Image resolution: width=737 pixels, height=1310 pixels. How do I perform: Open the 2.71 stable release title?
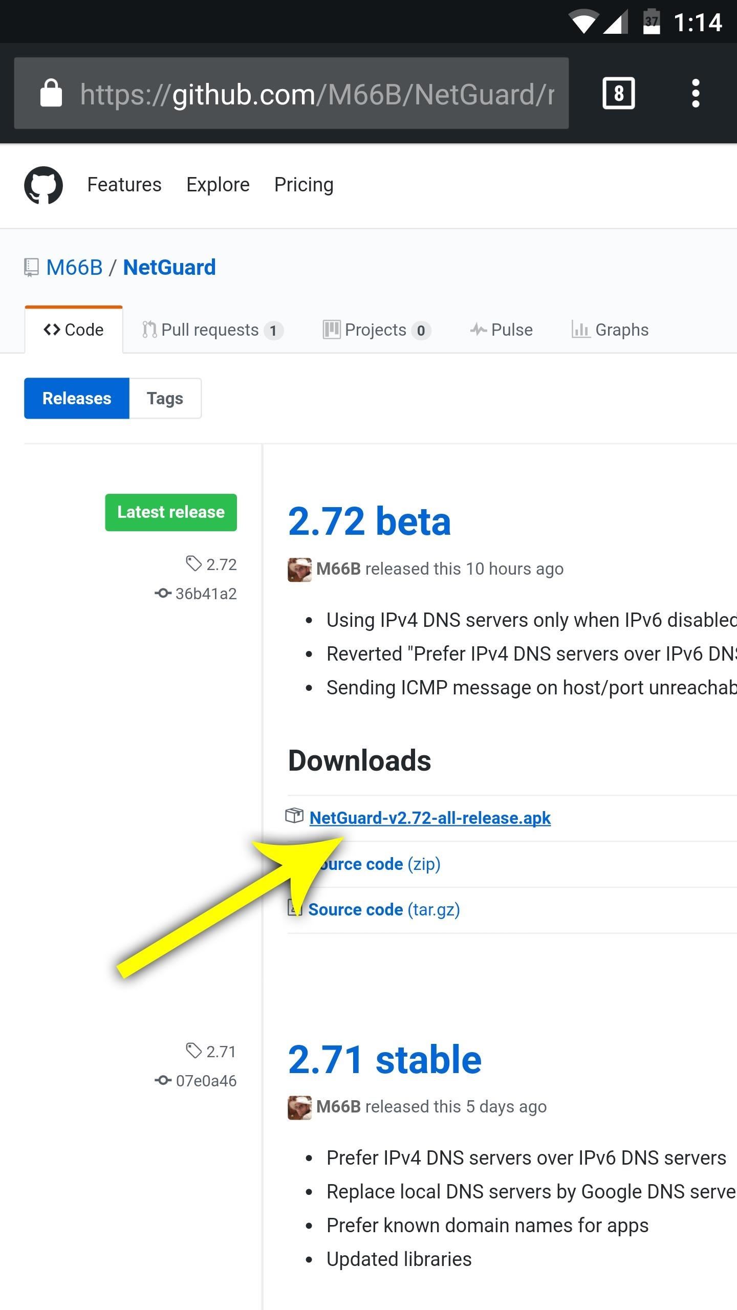coord(385,1060)
